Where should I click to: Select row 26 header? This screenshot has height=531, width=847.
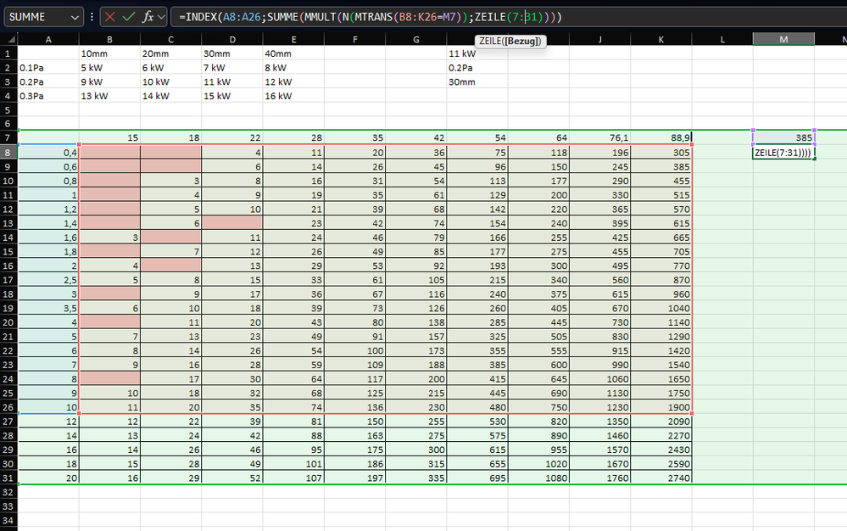pos(8,407)
